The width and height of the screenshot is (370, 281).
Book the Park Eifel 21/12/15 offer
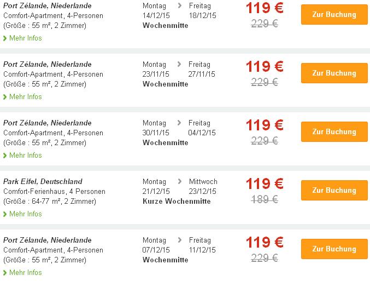tap(334, 190)
